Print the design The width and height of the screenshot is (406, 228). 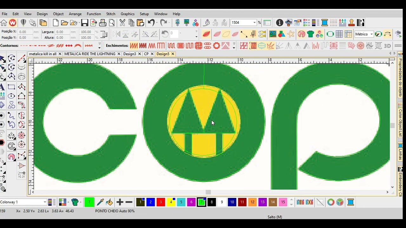(103, 22)
